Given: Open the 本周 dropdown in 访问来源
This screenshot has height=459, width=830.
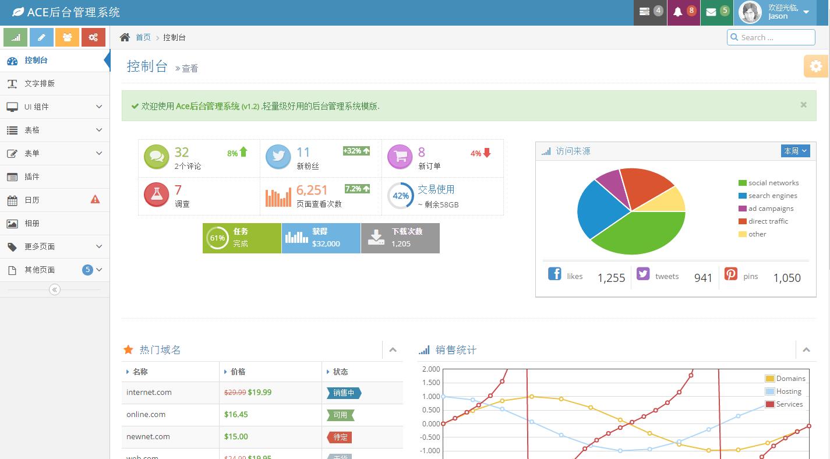Looking at the screenshot, I should [795, 151].
